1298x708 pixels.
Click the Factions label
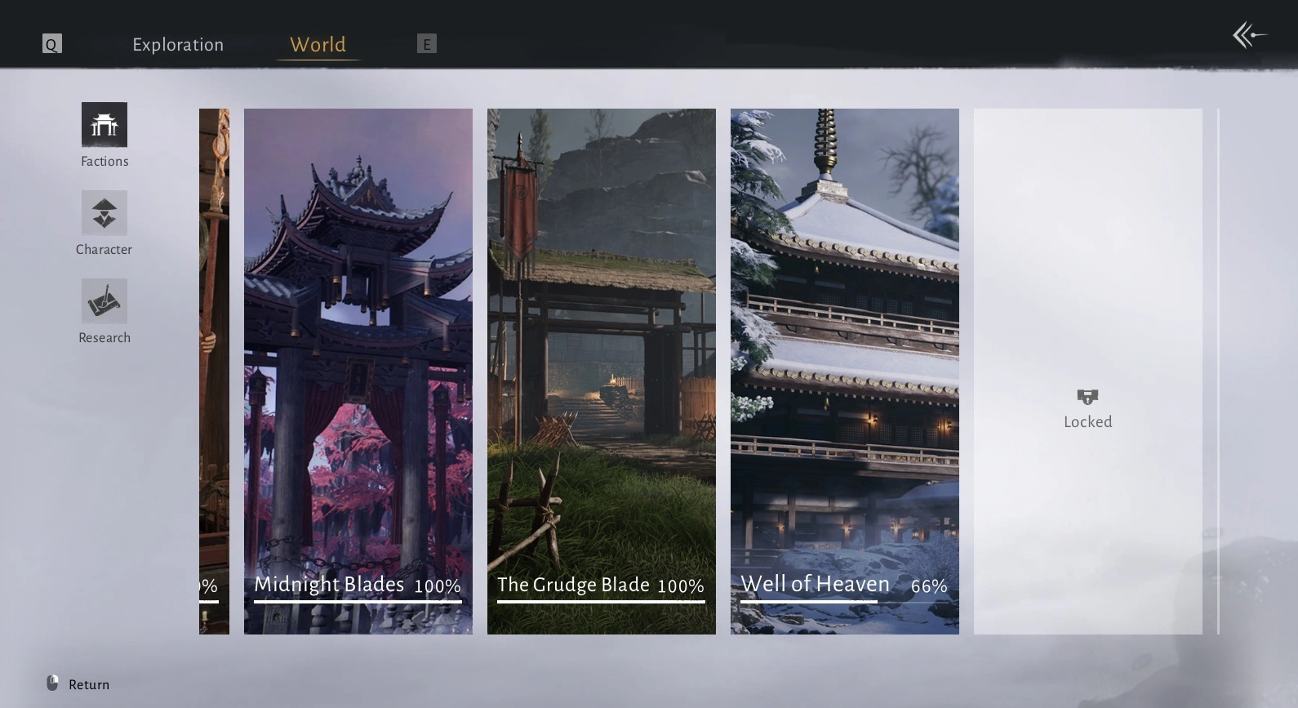[x=104, y=162]
